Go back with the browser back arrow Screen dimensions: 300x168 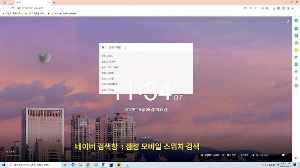[3, 8]
